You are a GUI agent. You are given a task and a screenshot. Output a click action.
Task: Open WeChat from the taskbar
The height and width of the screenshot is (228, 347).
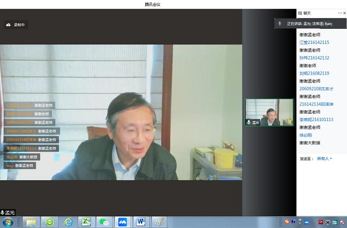point(104,222)
